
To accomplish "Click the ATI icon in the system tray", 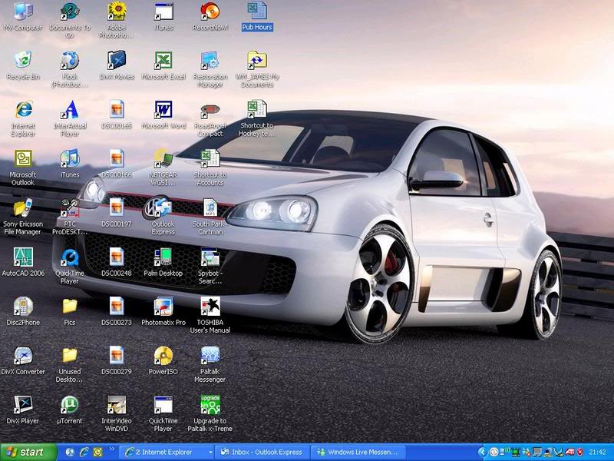I will pos(571,452).
